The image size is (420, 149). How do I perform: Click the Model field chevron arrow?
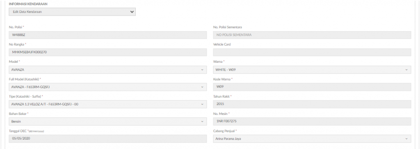point(202,70)
